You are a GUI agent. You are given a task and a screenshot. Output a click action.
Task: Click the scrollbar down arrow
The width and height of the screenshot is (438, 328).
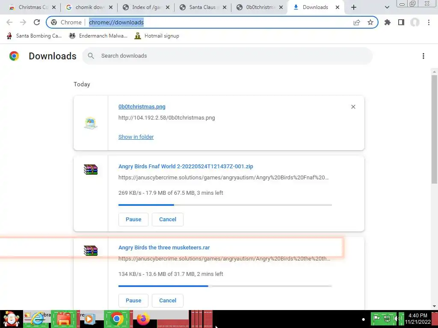click(x=434, y=306)
